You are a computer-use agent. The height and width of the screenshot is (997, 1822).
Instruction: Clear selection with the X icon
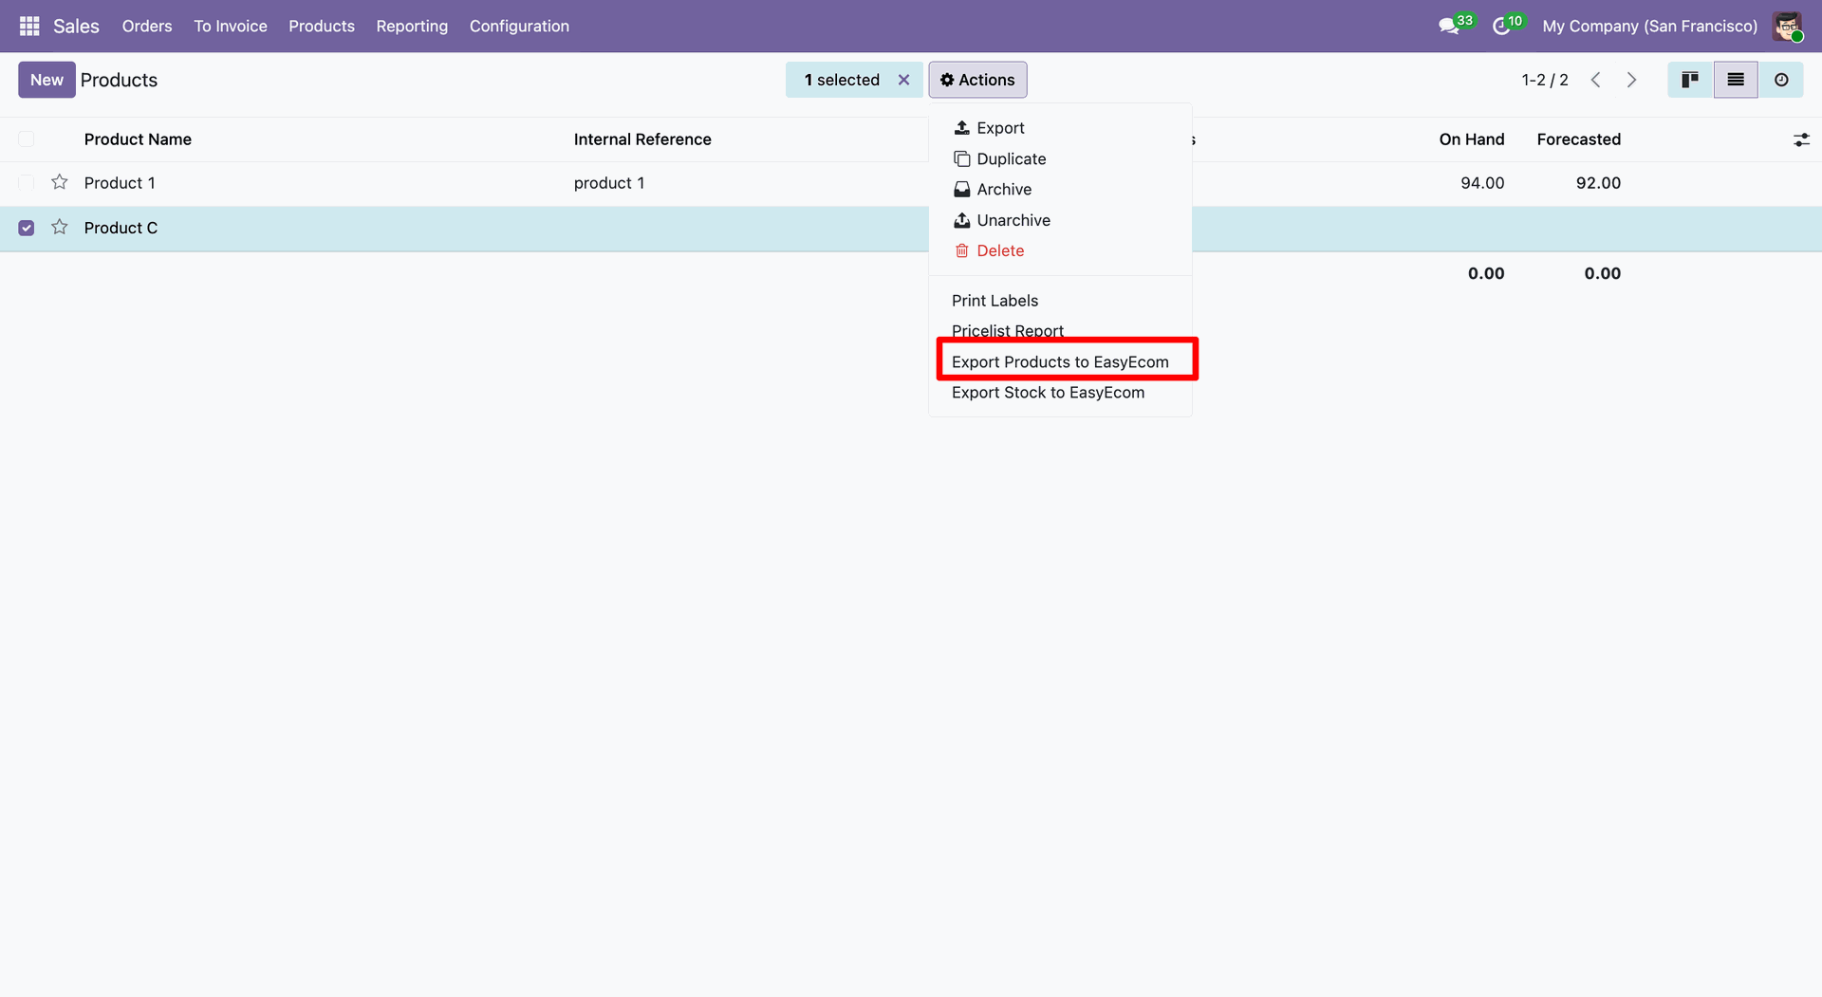click(904, 80)
